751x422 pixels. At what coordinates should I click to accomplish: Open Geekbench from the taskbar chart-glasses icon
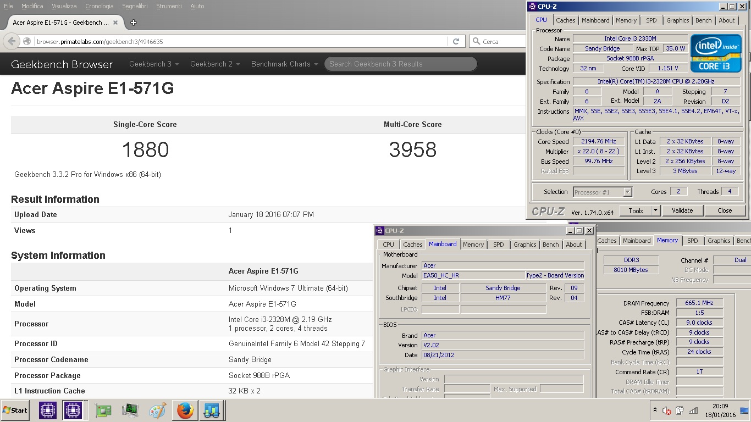click(x=212, y=410)
